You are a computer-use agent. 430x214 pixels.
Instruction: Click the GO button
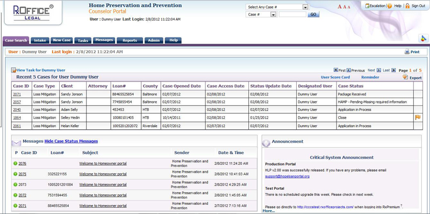pos(313,14)
